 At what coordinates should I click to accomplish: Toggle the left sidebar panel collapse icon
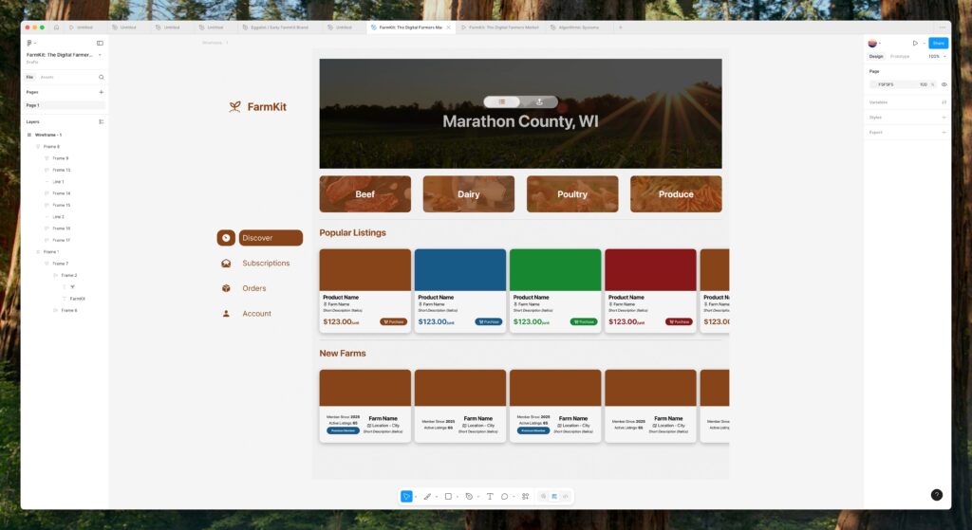100,43
